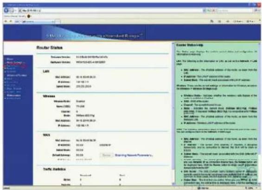Select the open browser tab
The image size is (262, 190).
[x=38, y=21]
